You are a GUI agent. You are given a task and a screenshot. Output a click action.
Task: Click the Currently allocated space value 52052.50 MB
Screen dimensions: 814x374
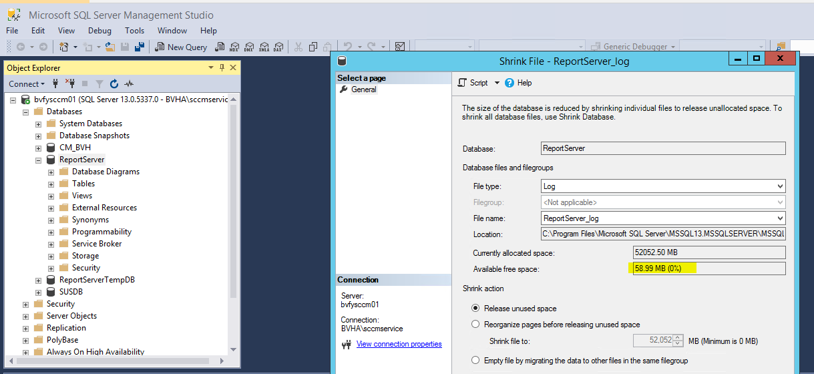coord(709,253)
